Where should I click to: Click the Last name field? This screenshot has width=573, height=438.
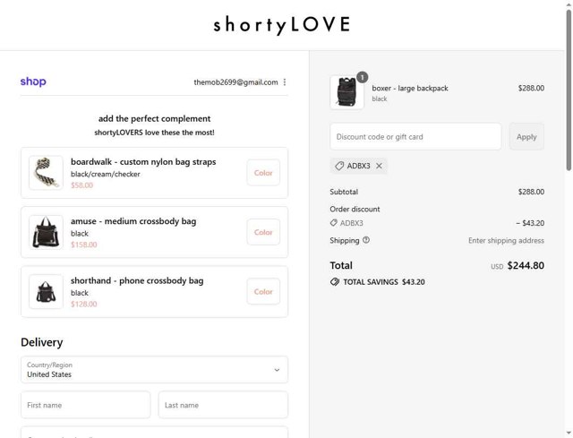[x=223, y=405]
